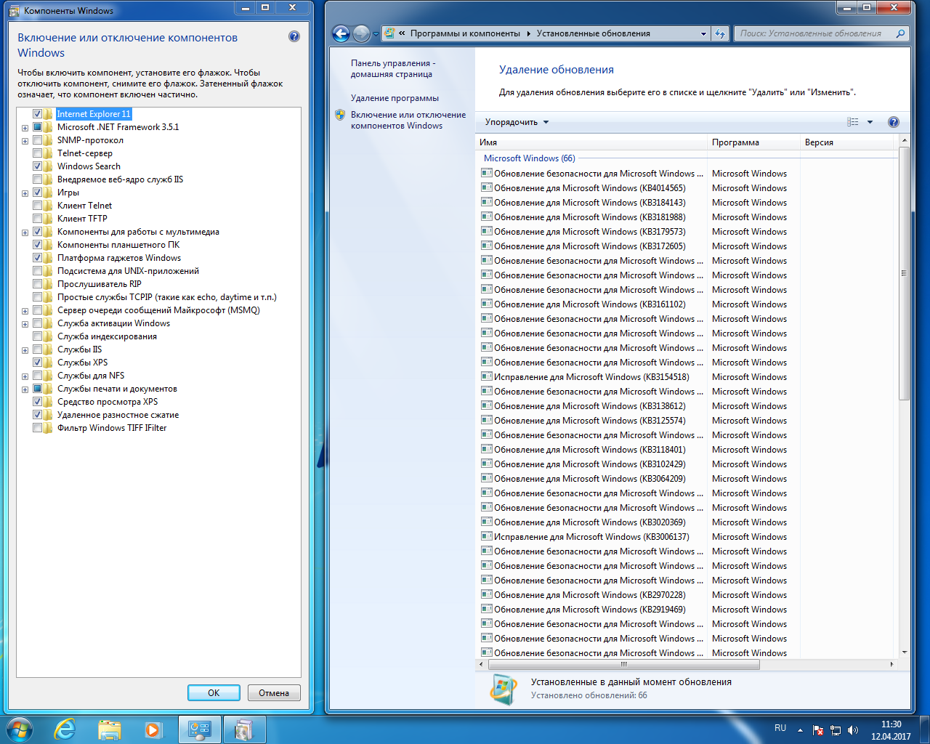
Task: Click the Action Center flag tray icon
Action: (818, 730)
